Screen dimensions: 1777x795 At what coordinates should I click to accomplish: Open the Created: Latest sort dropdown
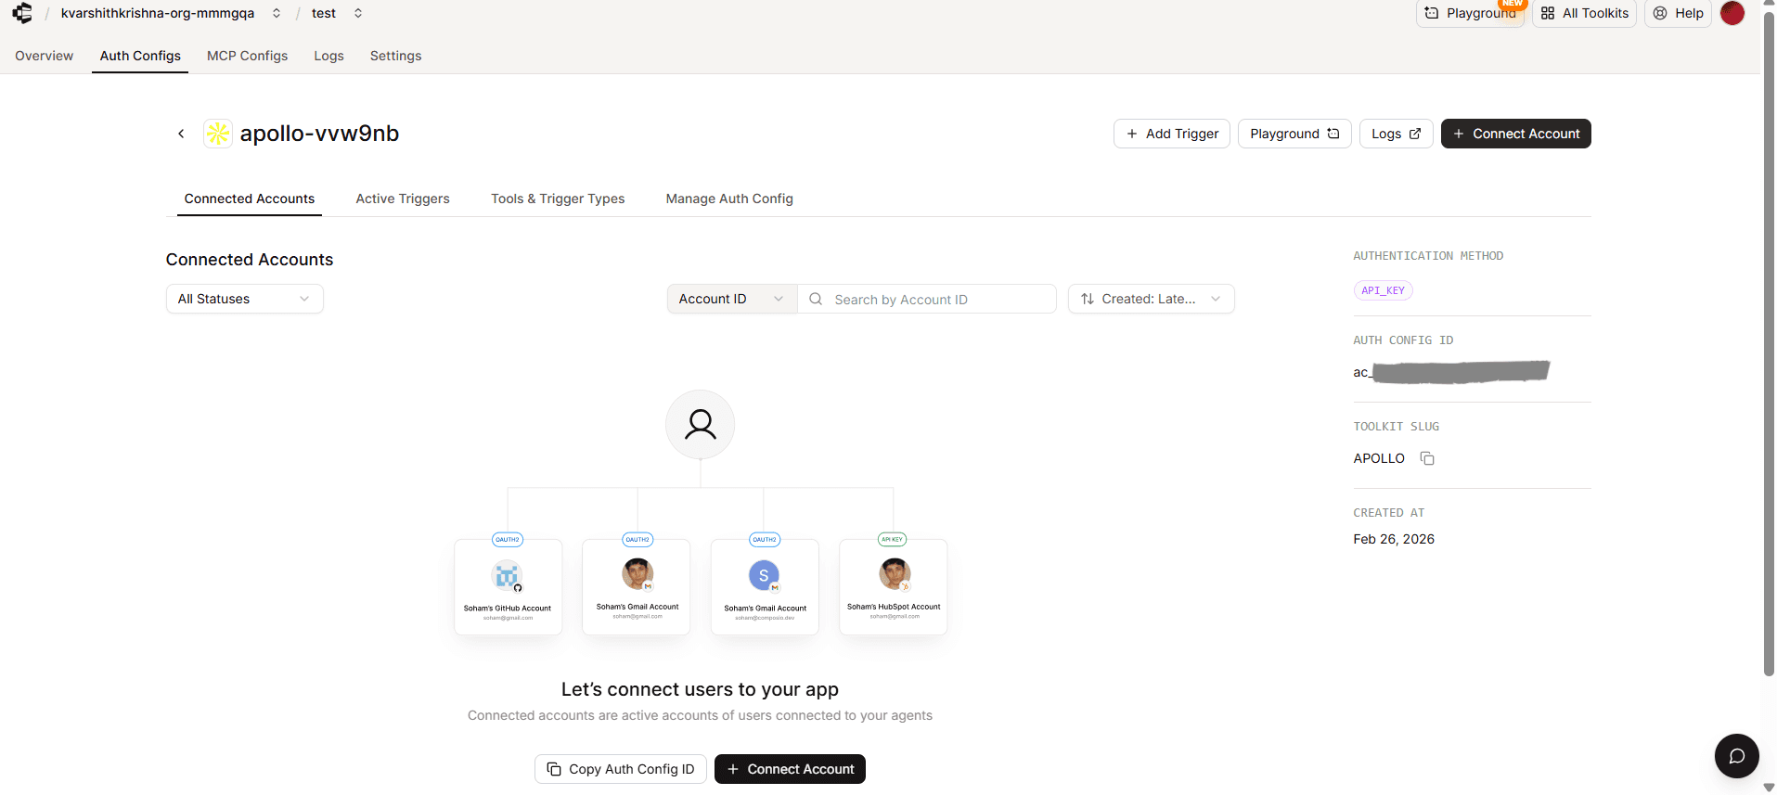(1152, 299)
